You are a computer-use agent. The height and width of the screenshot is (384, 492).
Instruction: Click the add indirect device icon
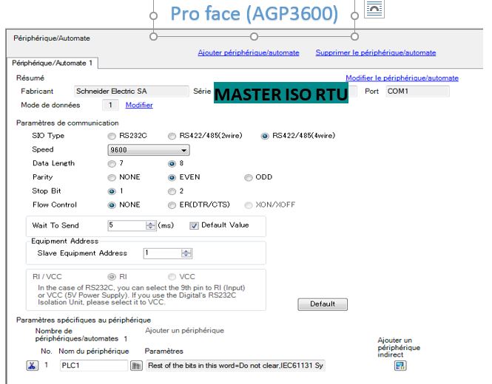click(x=400, y=365)
